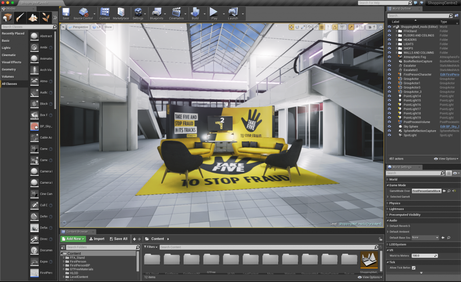Open the Marketplace from the toolbar
The height and width of the screenshot is (282, 461).
[x=120, y=12]
